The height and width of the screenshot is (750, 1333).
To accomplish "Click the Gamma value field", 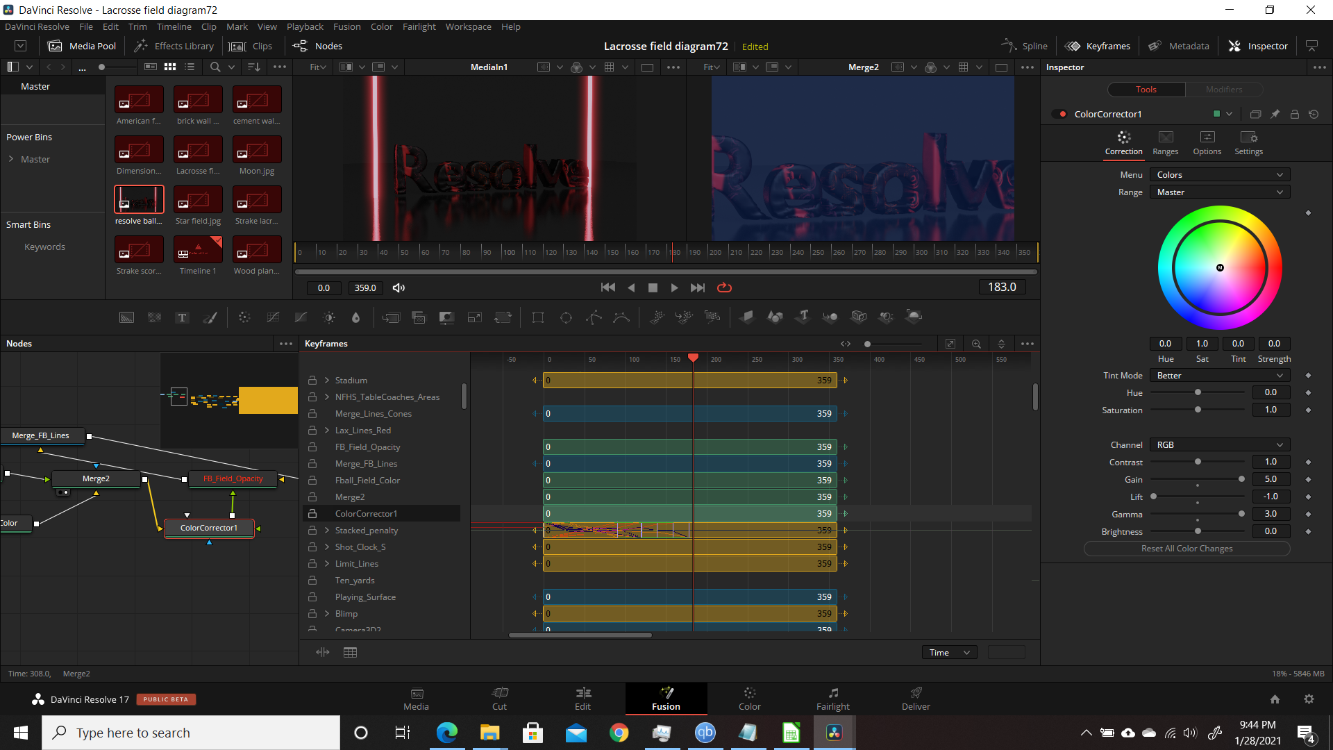I will coord(1271,514).
